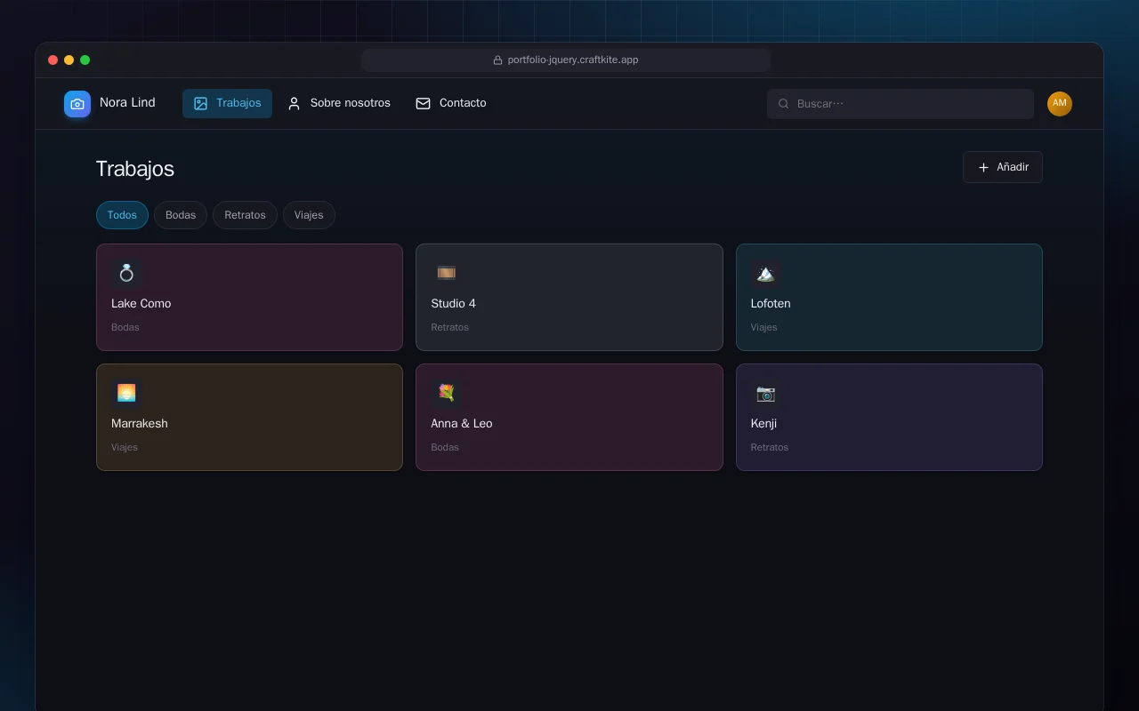Click the magnifier icon in search bar
1139x711 pixels.
[784, 104]
